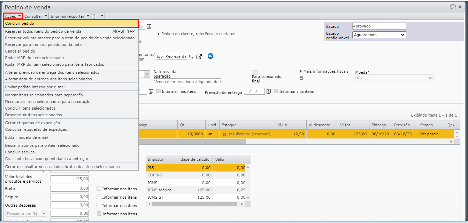Click the search magnifier next to Igor Representa
Image resolution: width=468 pixels, height=223 pixels.
pos(191,57)
